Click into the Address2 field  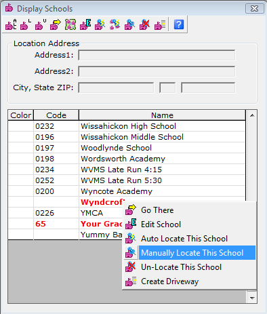coord(157,71)
